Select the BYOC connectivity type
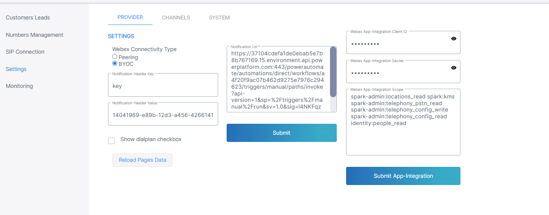The width and height of the screenshot is (549, 215). (115, 63)
